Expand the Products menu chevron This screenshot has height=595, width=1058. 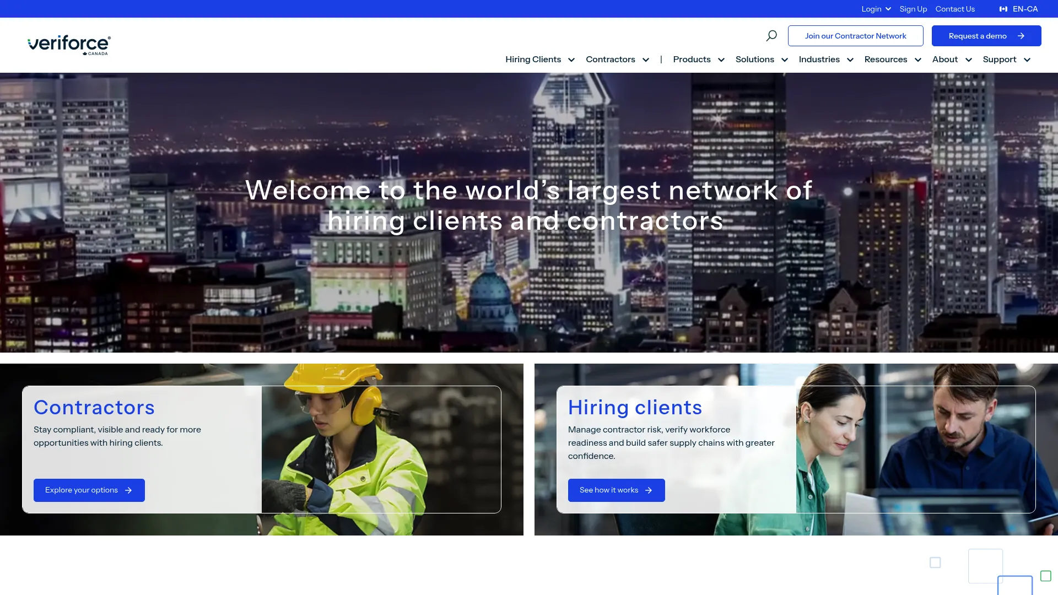pos(721,59)
